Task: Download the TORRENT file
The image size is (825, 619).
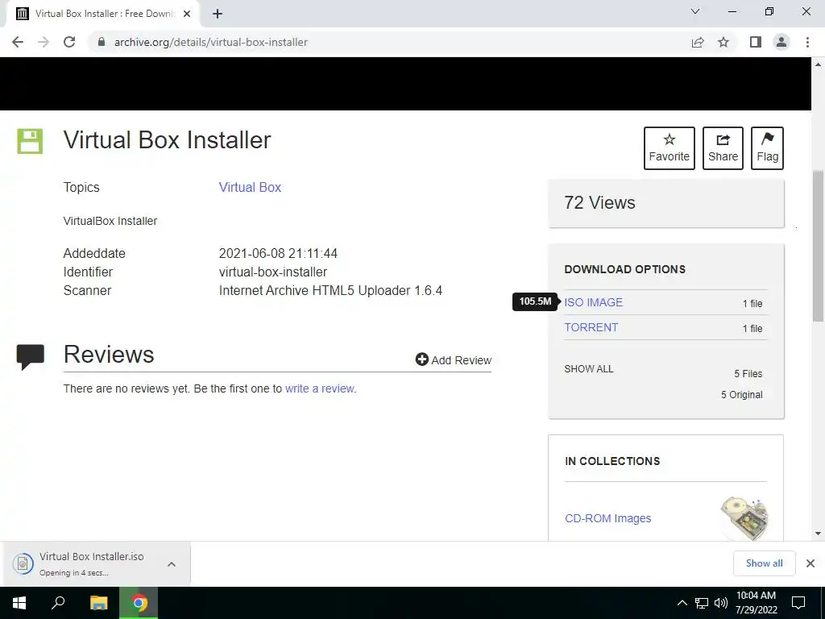Action: pos(591,327)
